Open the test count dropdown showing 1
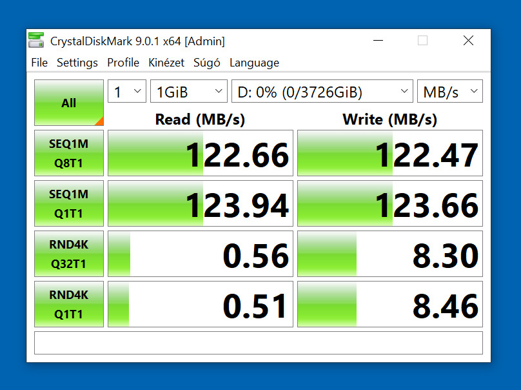This screenshot has width=521, height=390. pos(127,91)
